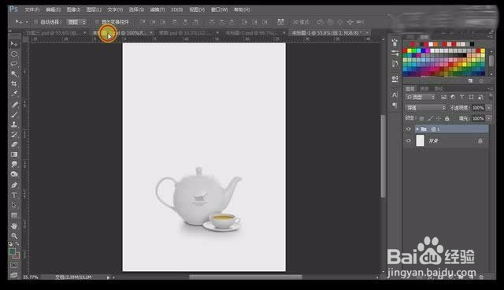Open the 窗口(W) menu

219,9
